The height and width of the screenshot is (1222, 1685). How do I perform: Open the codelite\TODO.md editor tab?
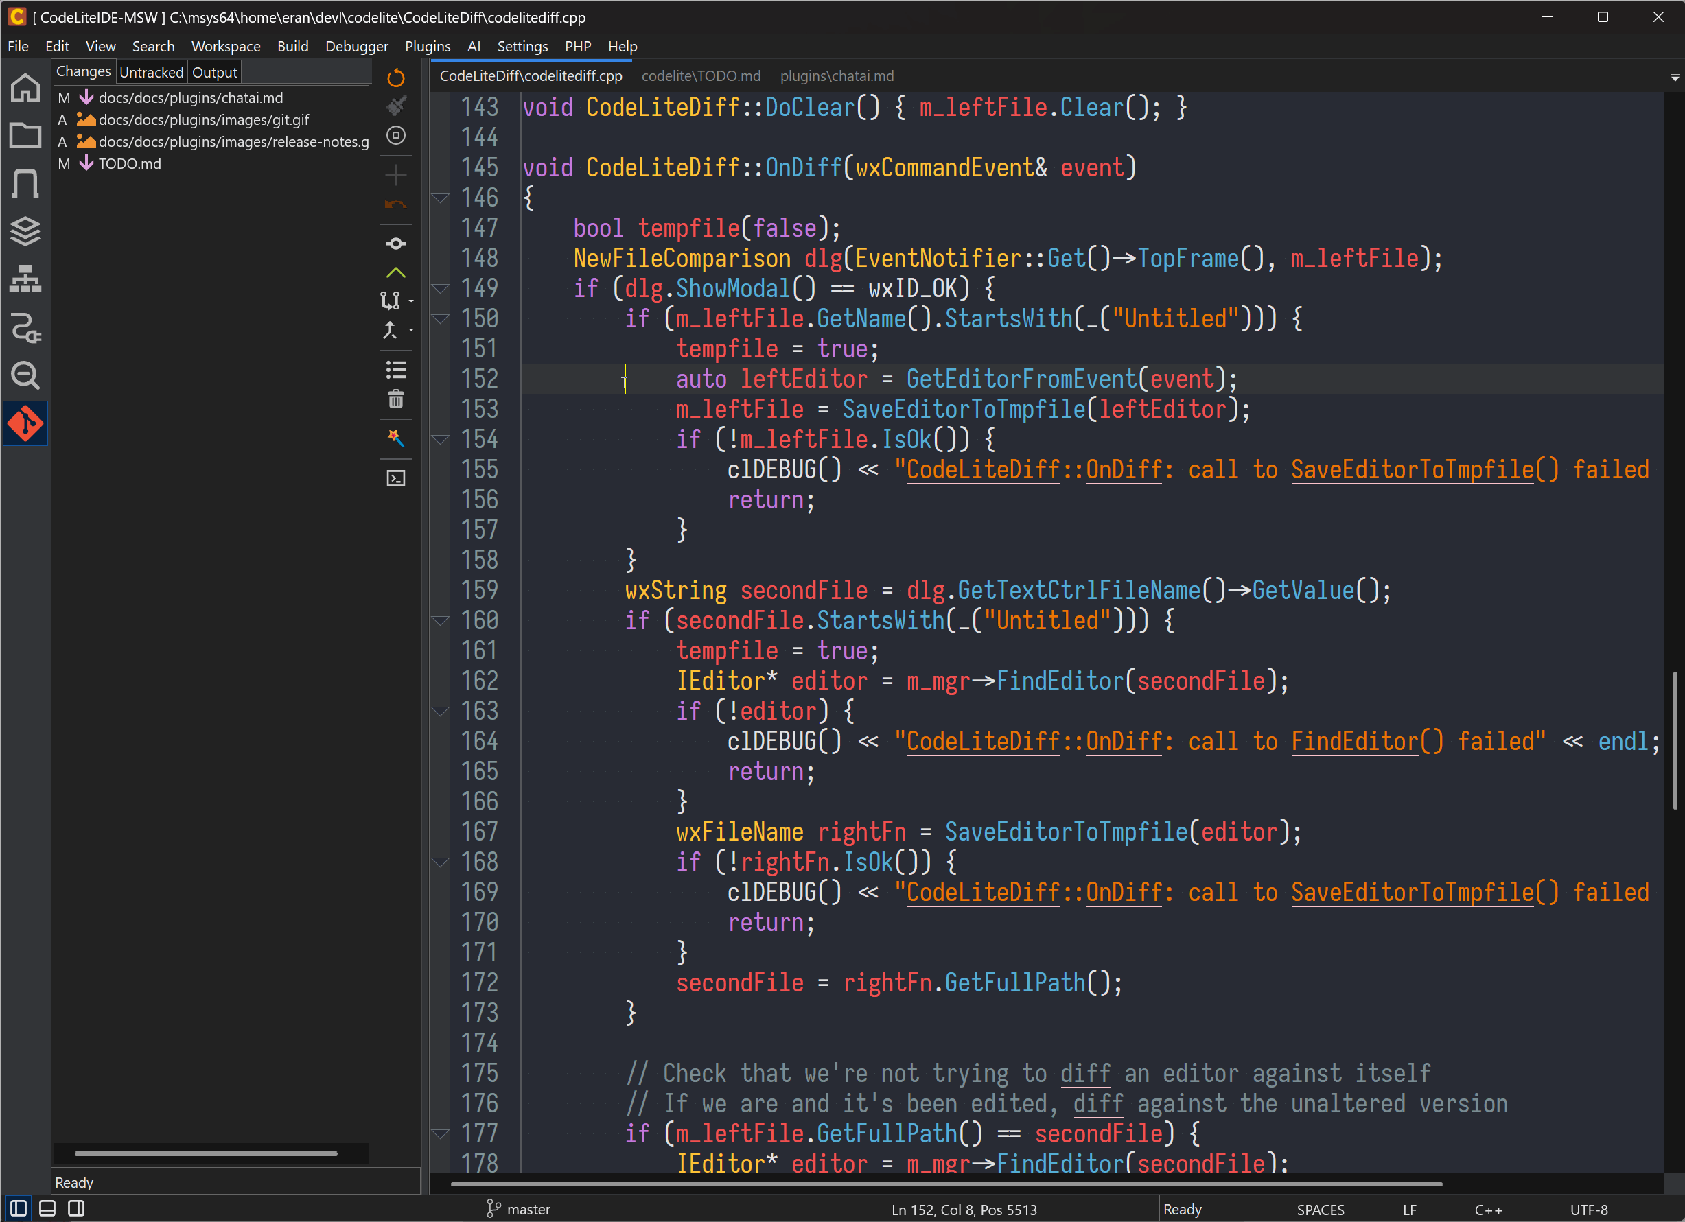701,75
